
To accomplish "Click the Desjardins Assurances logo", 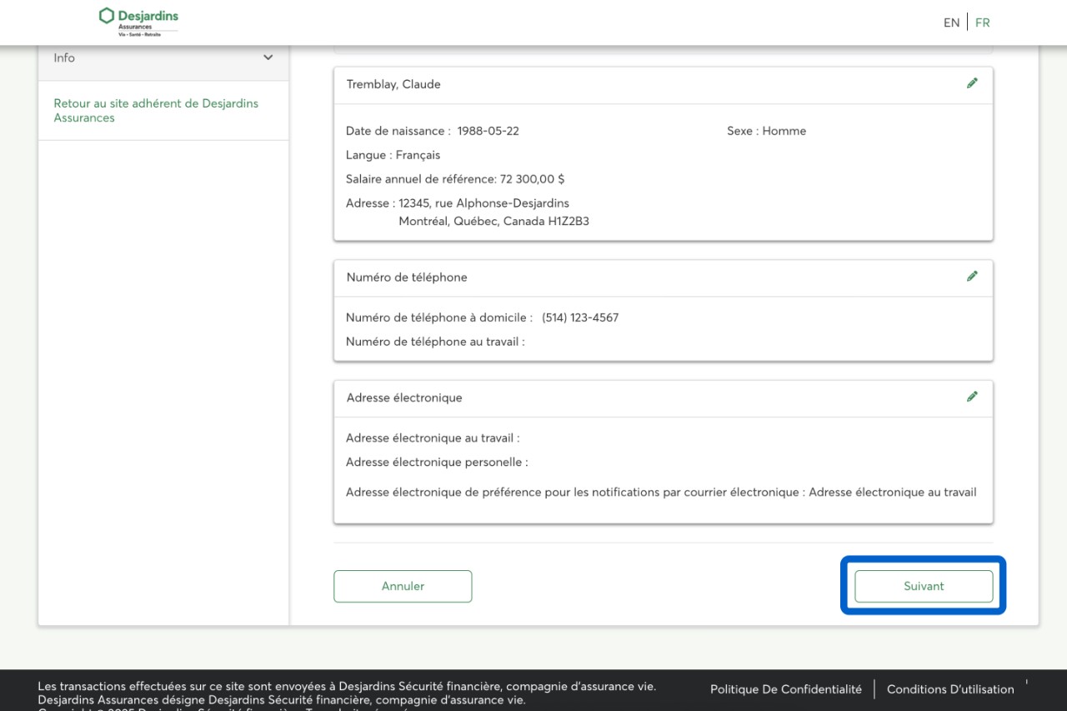I will coord(138,22).
